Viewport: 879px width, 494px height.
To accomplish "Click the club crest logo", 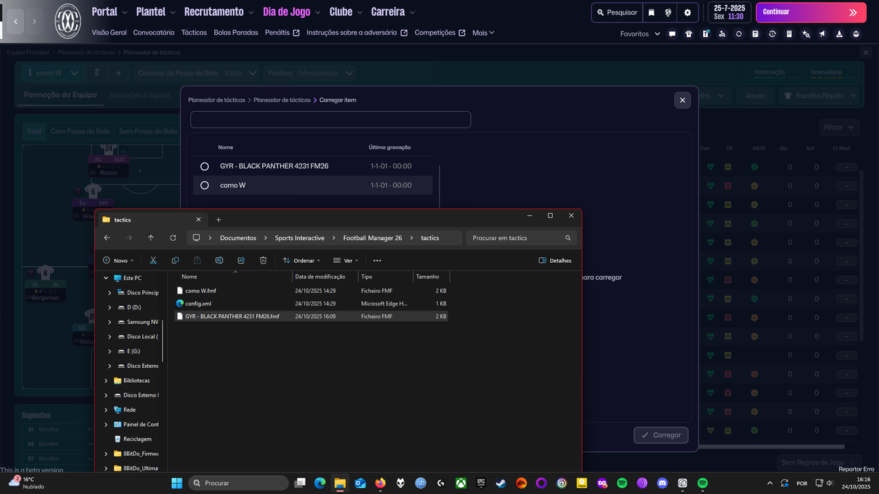I will 68,21.
